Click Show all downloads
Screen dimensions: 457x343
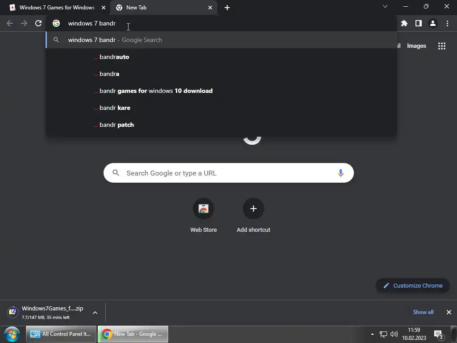pos(423,312)
